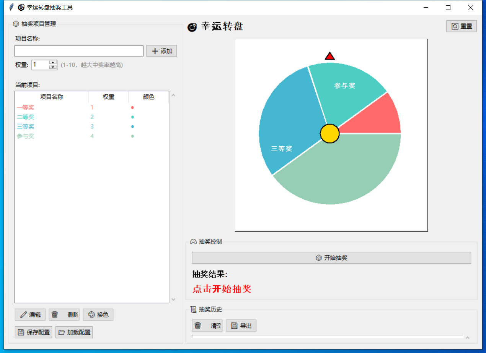The width and height of the screenshot is (486, 353).
Task: Click the 导出 (export) button
Action: tap(241, 326)
